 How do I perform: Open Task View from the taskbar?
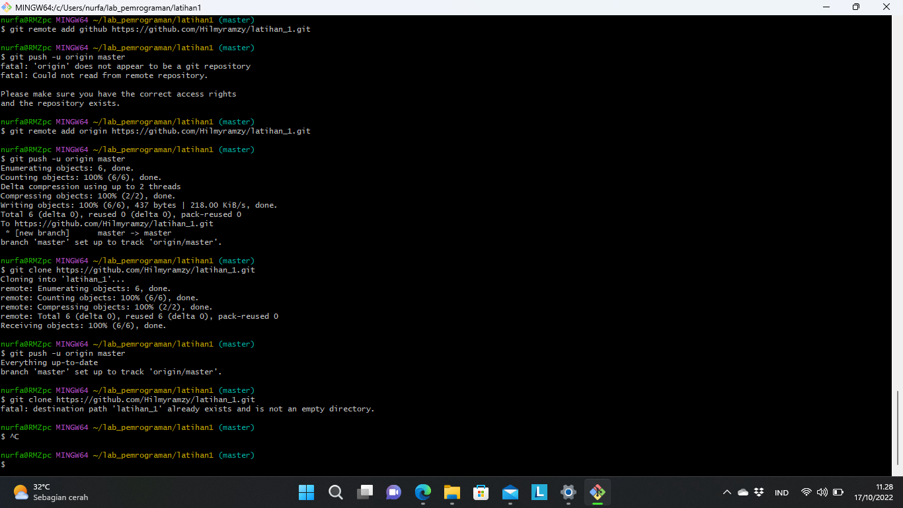pos(364,492)
